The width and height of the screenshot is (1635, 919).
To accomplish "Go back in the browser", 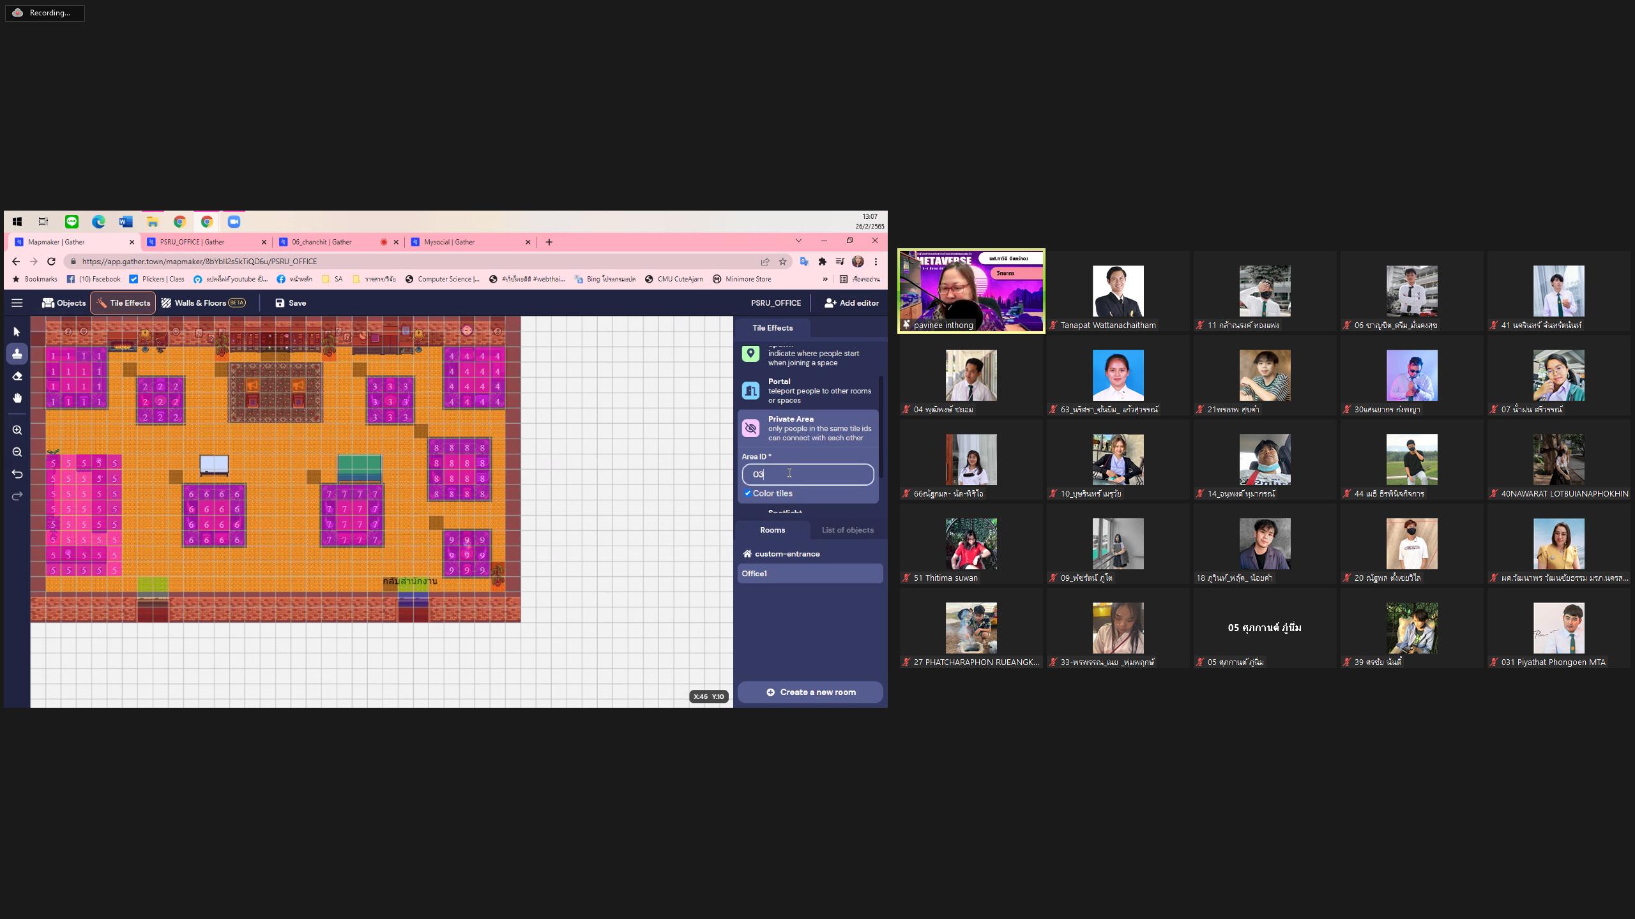I will coord(16,261).
